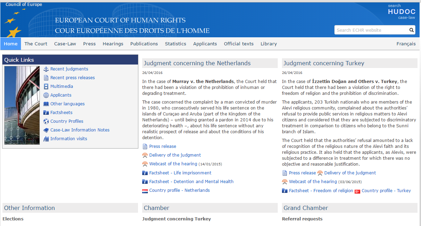Open Country profile - Turkey link
This screenshot has width=421, height=226.
[x=386, y=191]
